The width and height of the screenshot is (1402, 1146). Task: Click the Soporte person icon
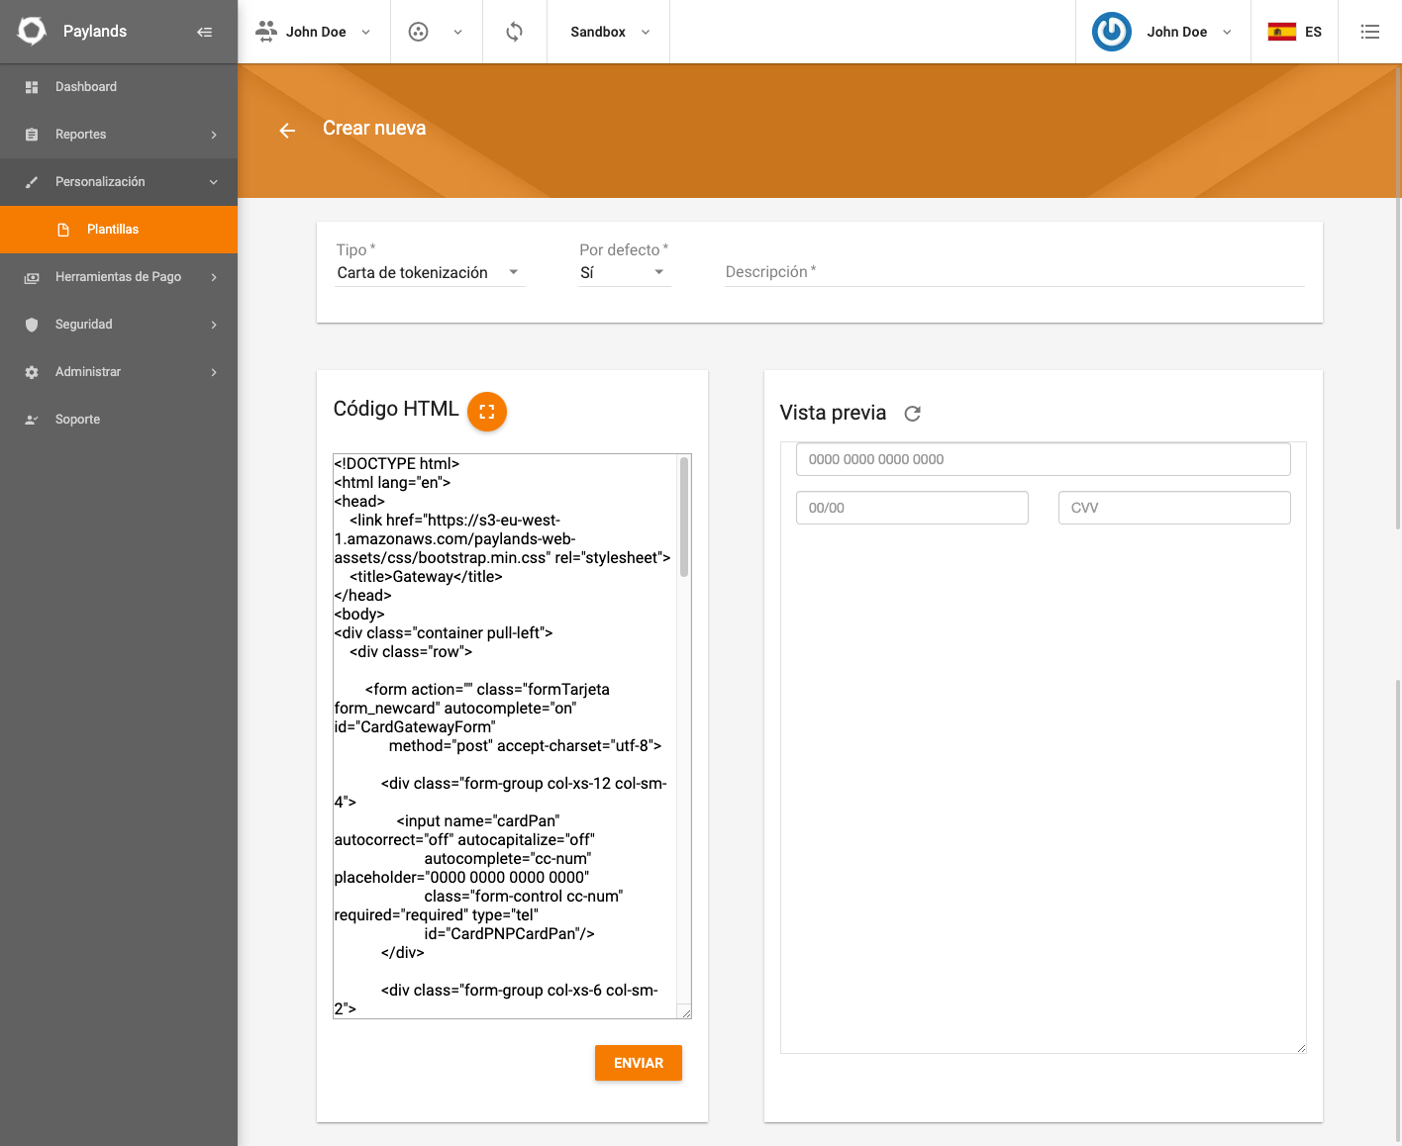pyautogui.click(x=32, y=420)
